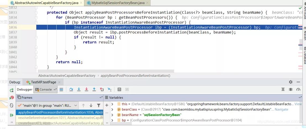Expand the 'this' variable node
Image resolution: width=306 pixels, height=129 pixels.
pos(112,104)
